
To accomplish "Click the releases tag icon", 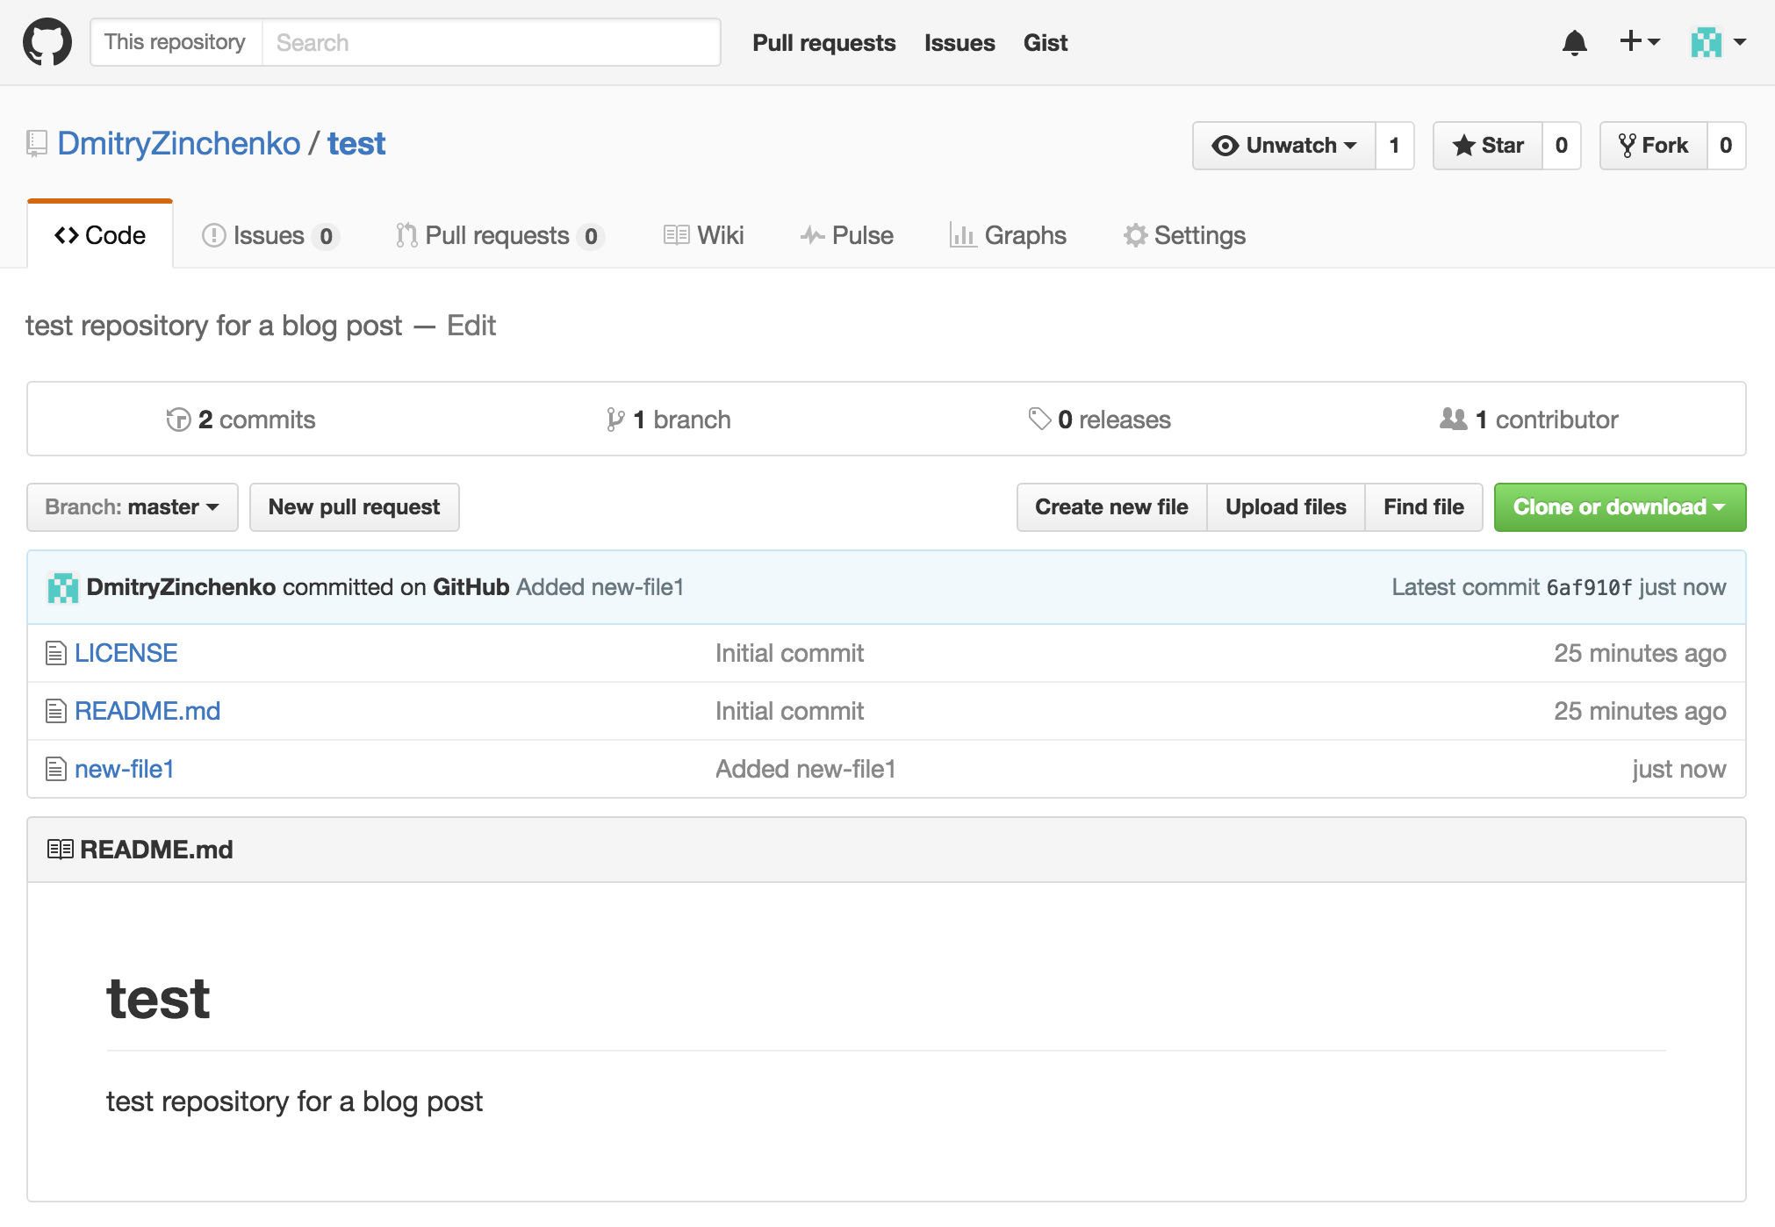I will pyautogui.click(x=1041, y=420).
